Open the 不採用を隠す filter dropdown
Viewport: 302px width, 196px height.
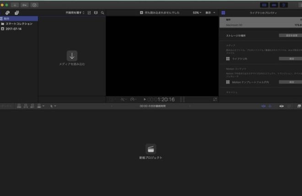pos(75,13)
